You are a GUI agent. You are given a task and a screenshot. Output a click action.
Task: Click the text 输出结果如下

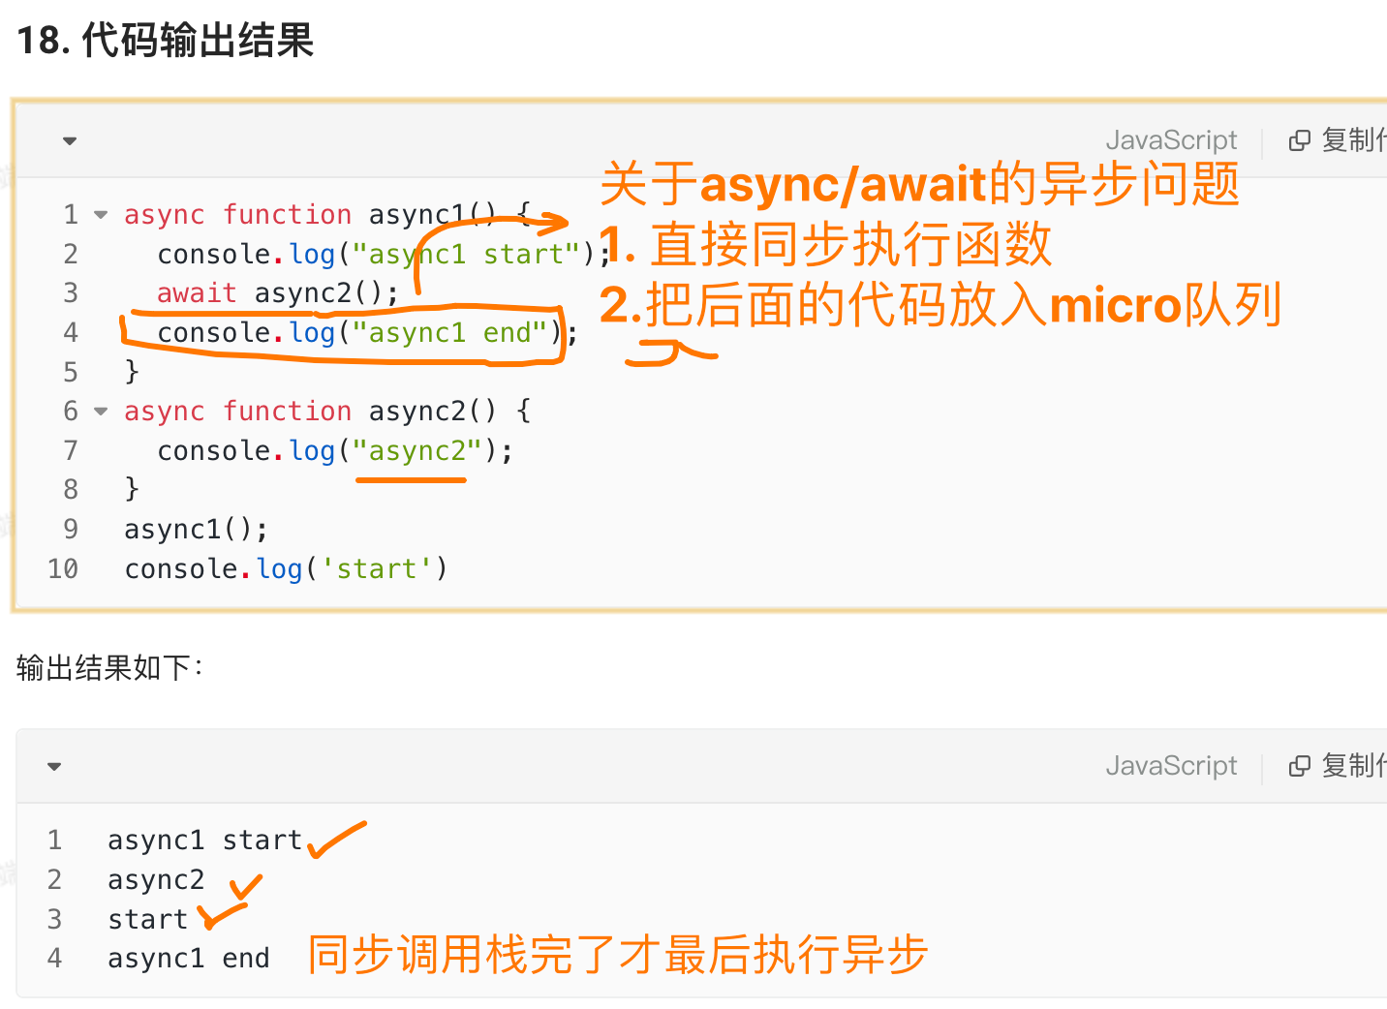pos(109,668)
